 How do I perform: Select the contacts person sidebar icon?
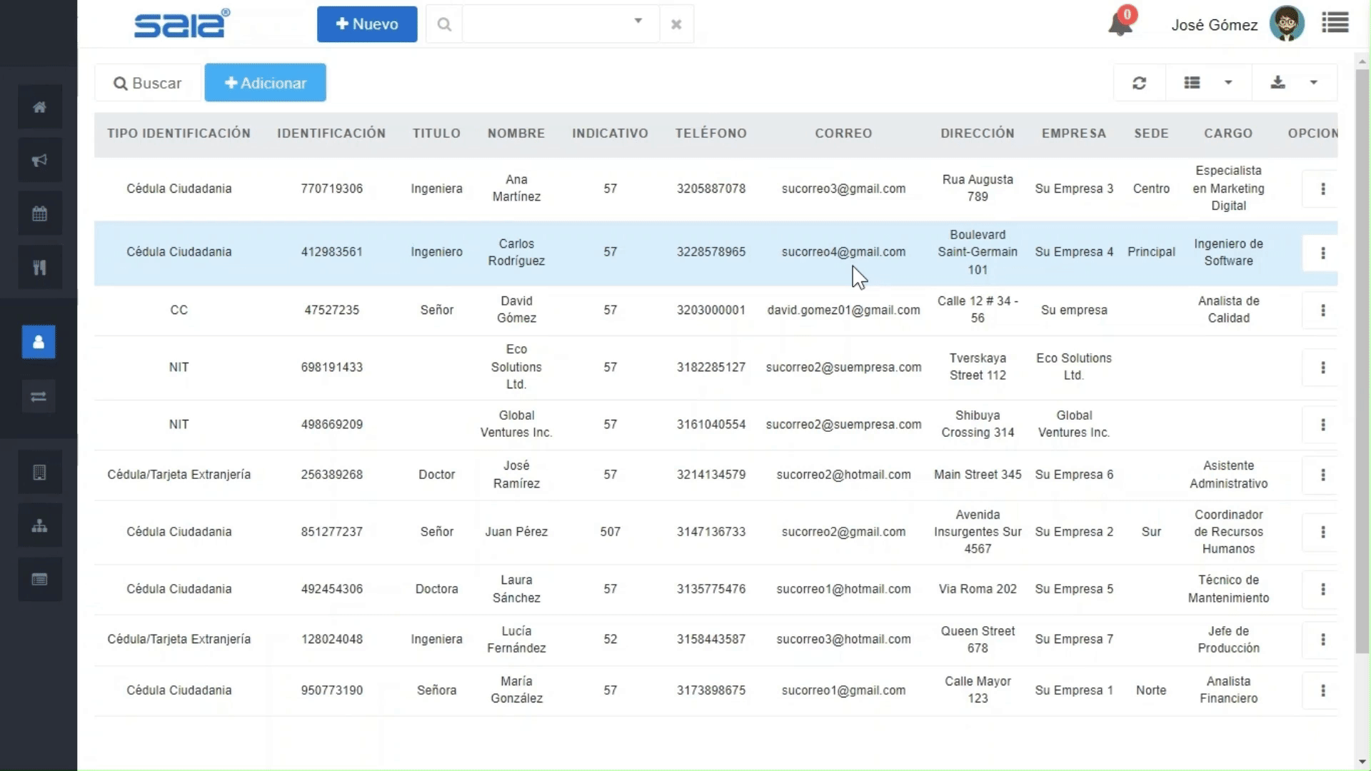pyautogui.click(x=39, y=342)
